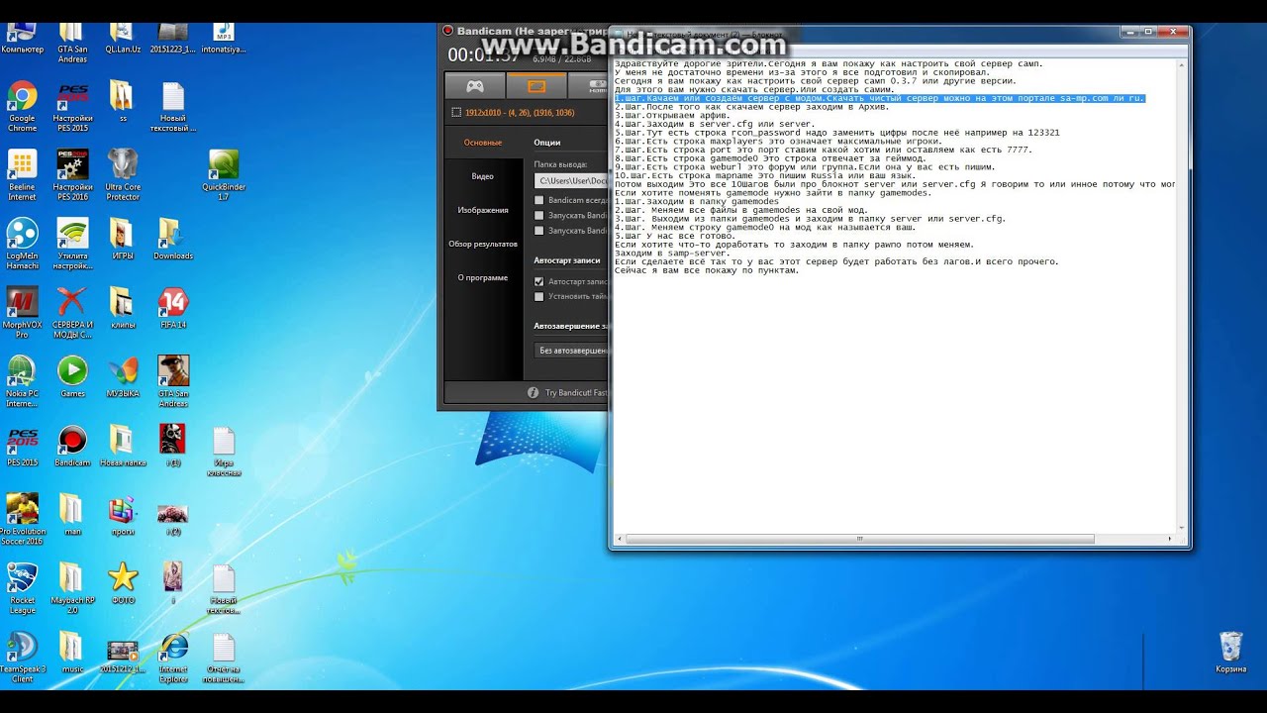This screenshot has height=713, width=1267.
Task: Open the МУЗЫКА desktop icon
Action: tap(123, 377)
